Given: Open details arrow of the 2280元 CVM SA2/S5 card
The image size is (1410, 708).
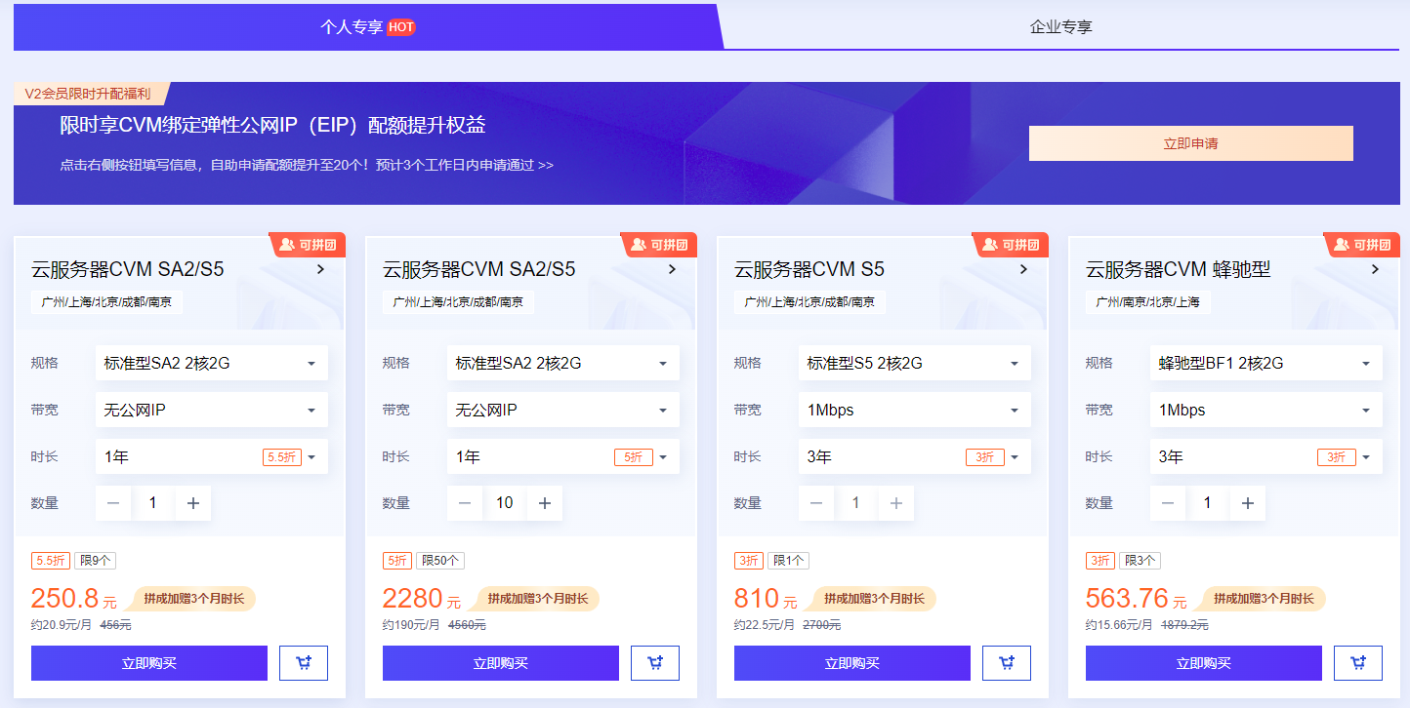Looking at the screenshot, I should [672, 269].
